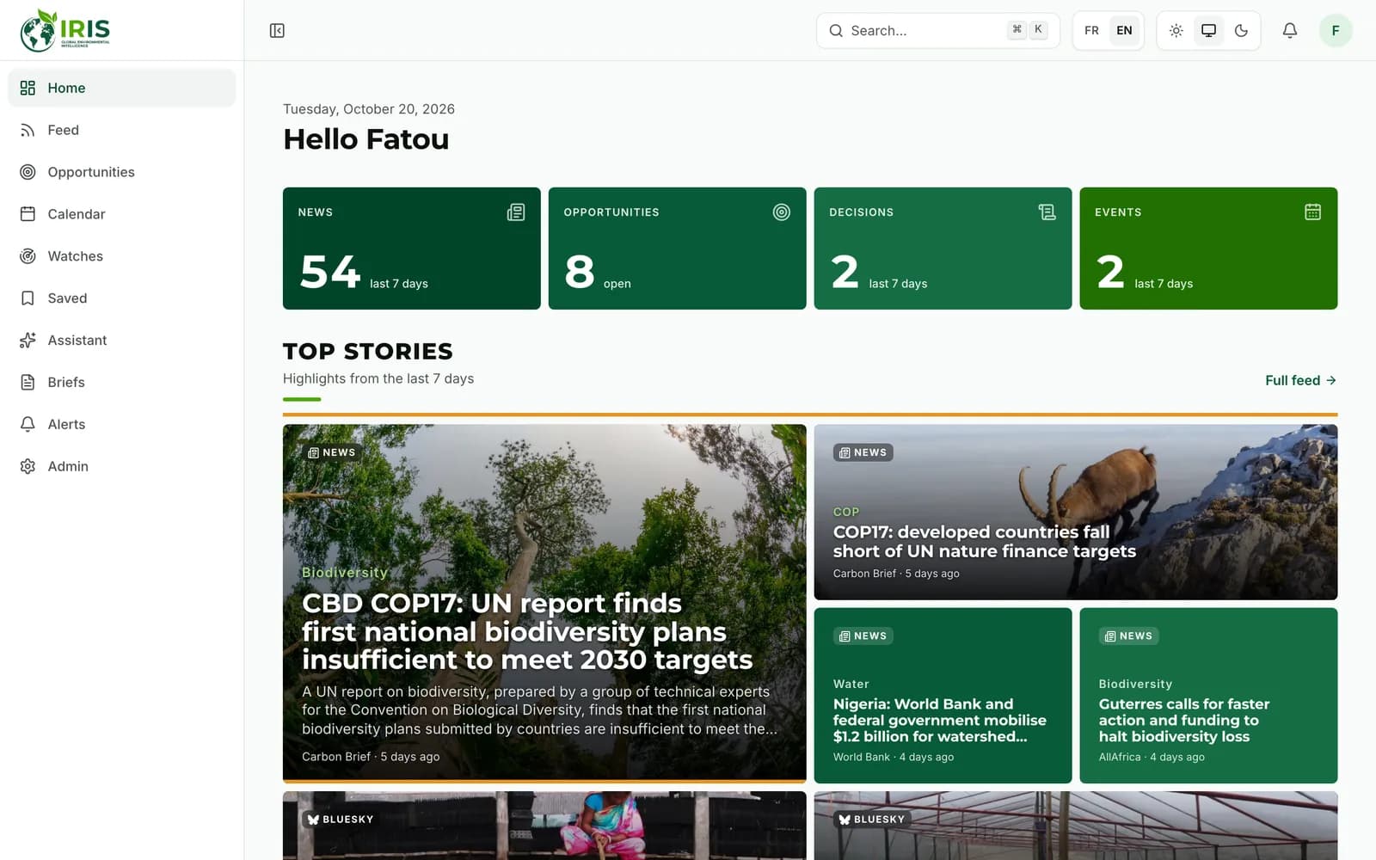Open the user avatar F menu

[1336, 31]
